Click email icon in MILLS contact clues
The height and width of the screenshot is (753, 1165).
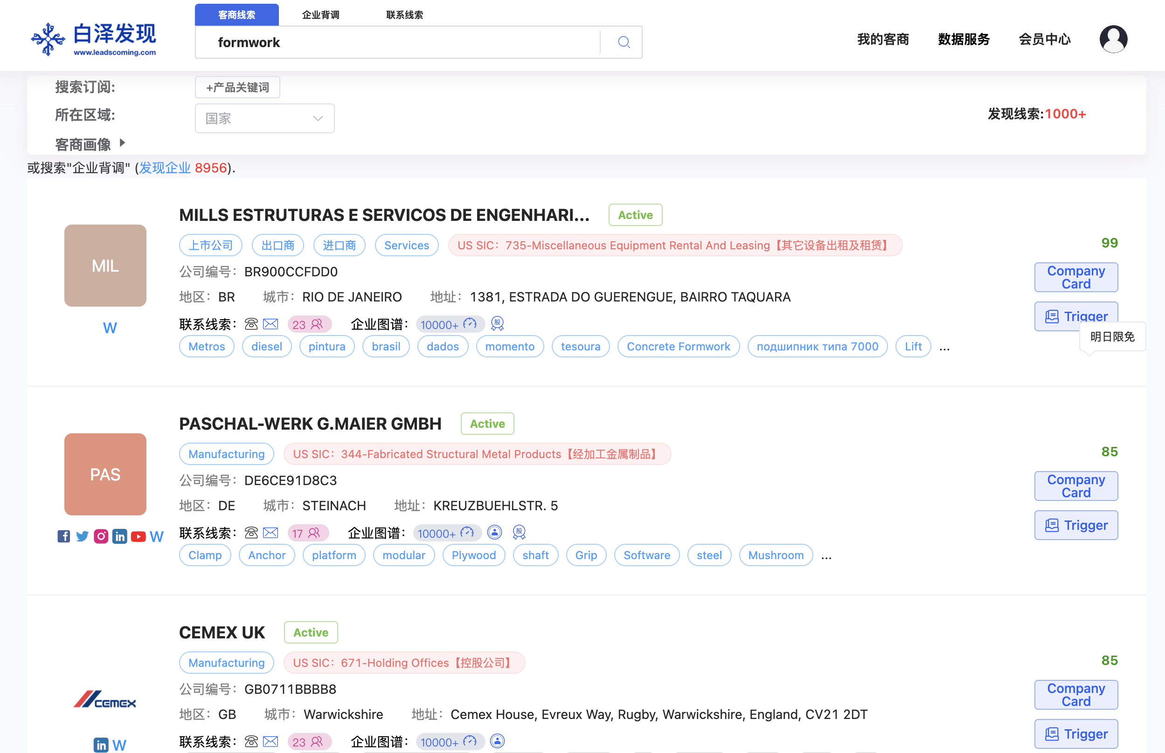[x=270, y=324]
